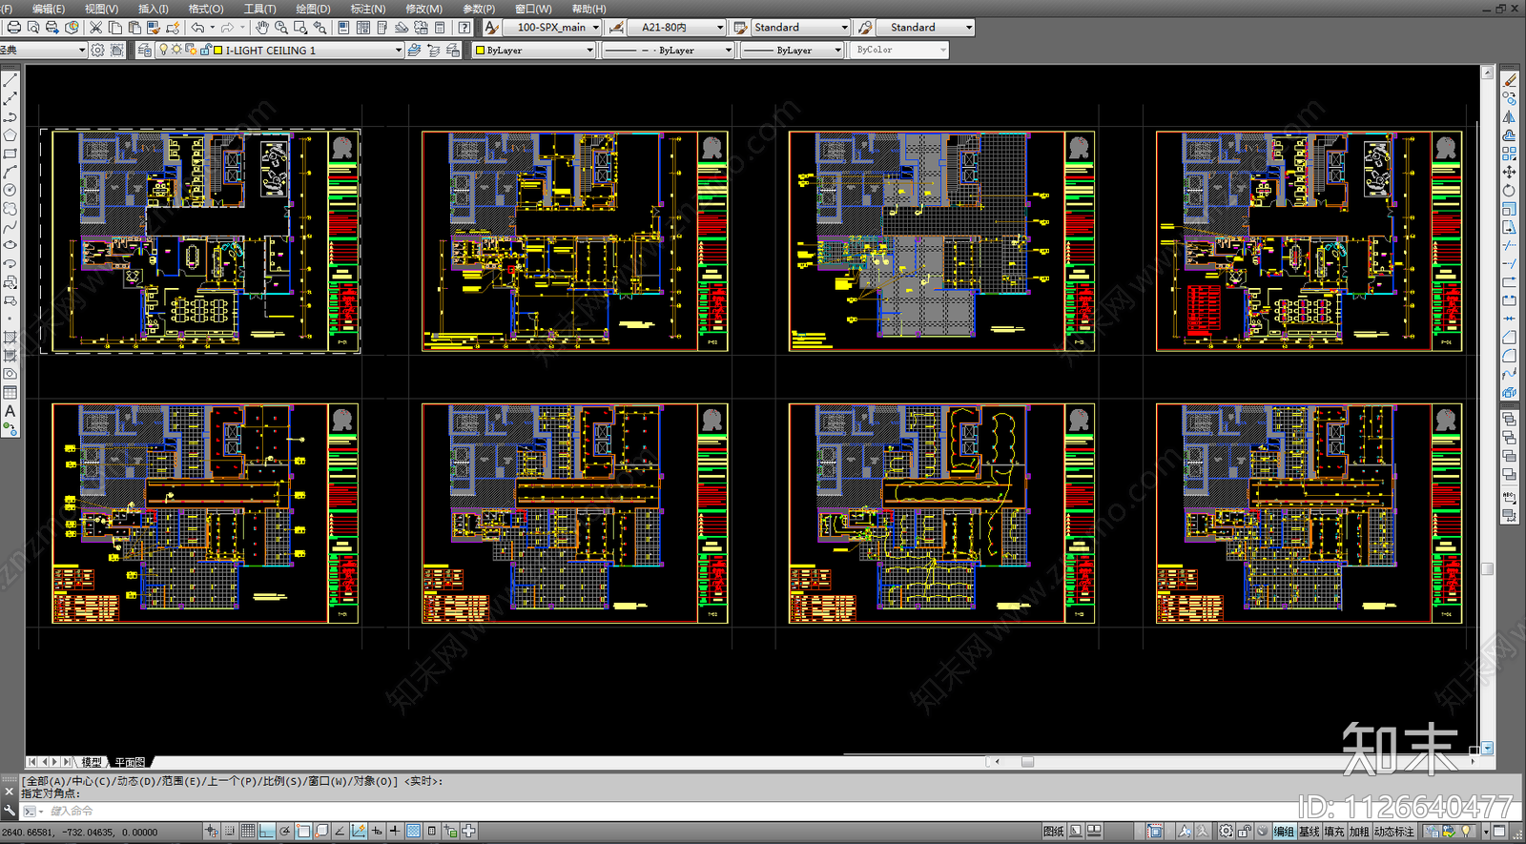Select the Fillet tool in the right toolbar
The image size is (1526, 844).
[1509, 355]
